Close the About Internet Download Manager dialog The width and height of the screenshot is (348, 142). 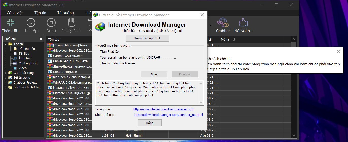[202, 15]
